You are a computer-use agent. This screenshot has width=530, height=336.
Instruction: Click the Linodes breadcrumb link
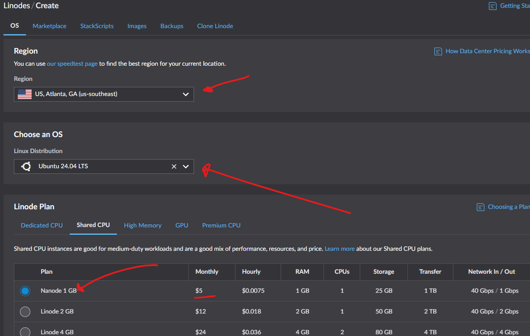pos(16,6)
